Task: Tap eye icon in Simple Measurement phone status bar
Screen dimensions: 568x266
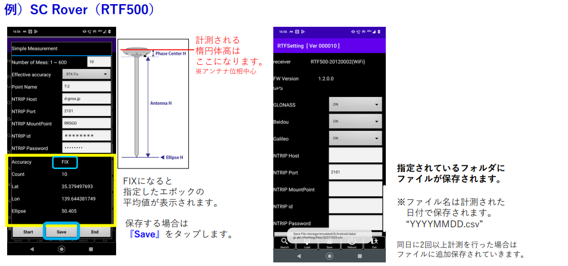Action: [85, 32]
